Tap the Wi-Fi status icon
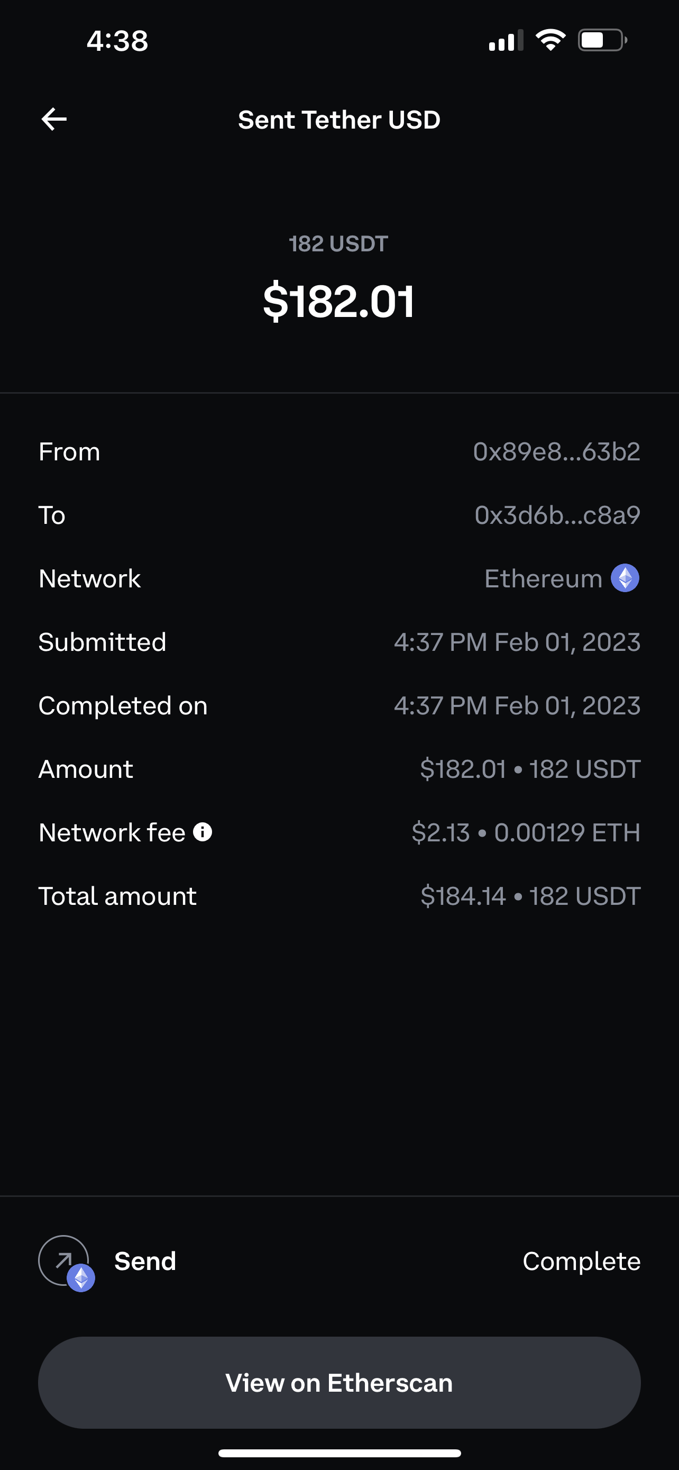Viewport: 679px width, 1470px height. click(550, 41)
